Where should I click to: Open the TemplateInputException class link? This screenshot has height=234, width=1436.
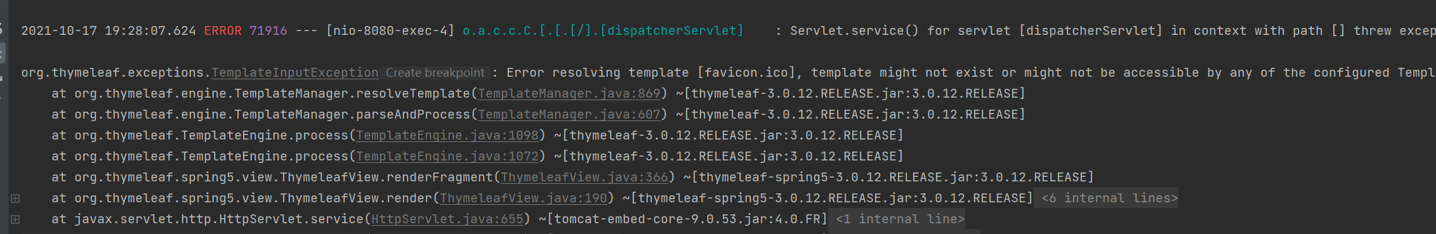[x=295, y=73]
